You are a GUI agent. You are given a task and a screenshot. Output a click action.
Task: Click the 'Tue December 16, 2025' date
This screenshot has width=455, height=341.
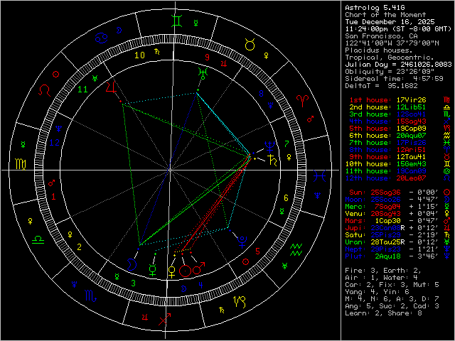390,22
